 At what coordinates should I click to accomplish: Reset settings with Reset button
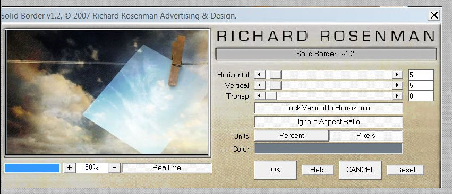click(x=406, y=170)
